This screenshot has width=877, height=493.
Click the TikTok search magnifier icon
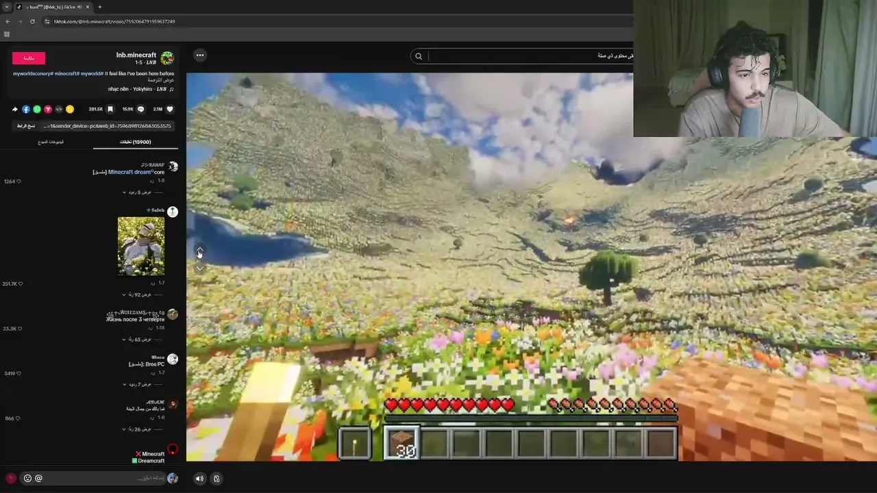point(419,56)
